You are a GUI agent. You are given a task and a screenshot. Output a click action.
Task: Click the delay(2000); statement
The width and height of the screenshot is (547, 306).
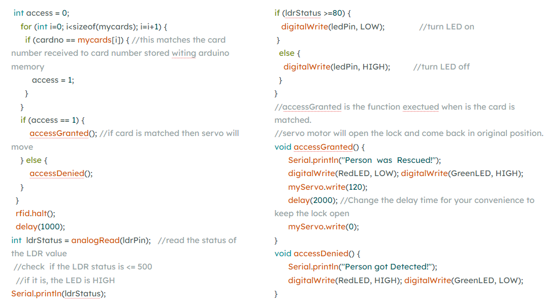(312, 200)
